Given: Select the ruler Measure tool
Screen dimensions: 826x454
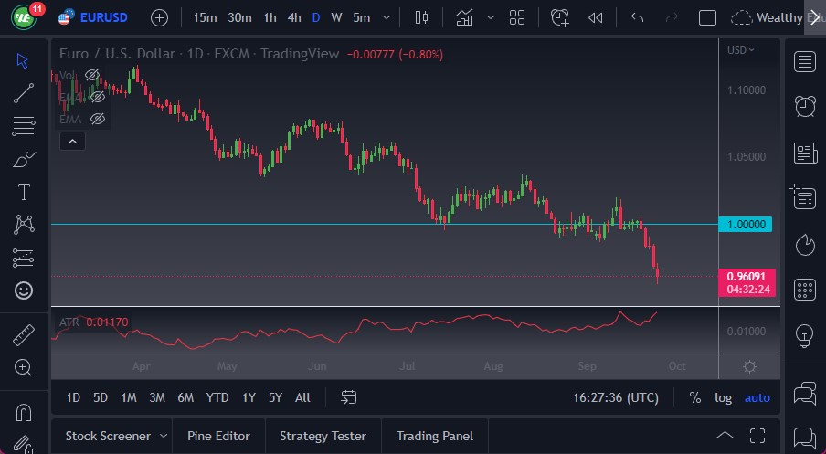Looking at the screenshot, I should pos(24,335).
